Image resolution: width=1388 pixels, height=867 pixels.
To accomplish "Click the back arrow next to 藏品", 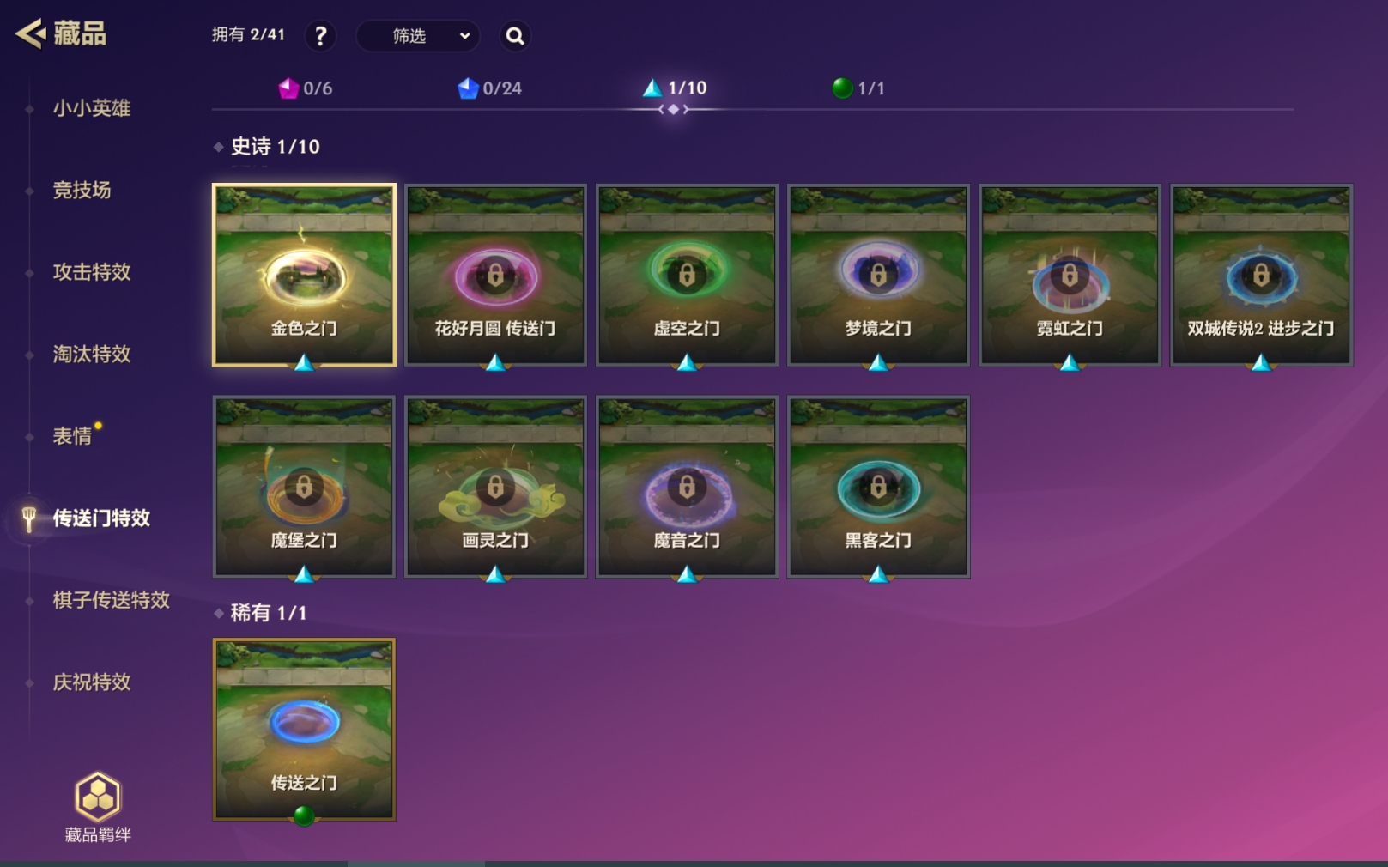I will 31,33.
